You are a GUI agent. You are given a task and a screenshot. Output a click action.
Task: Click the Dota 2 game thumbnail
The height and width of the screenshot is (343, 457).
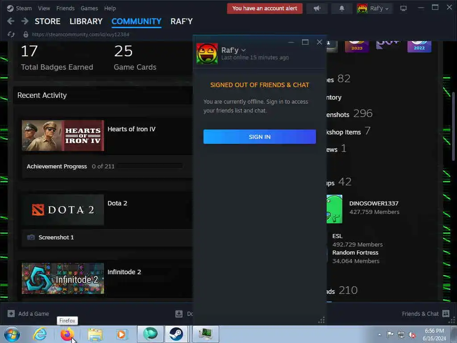pos(63,210)
